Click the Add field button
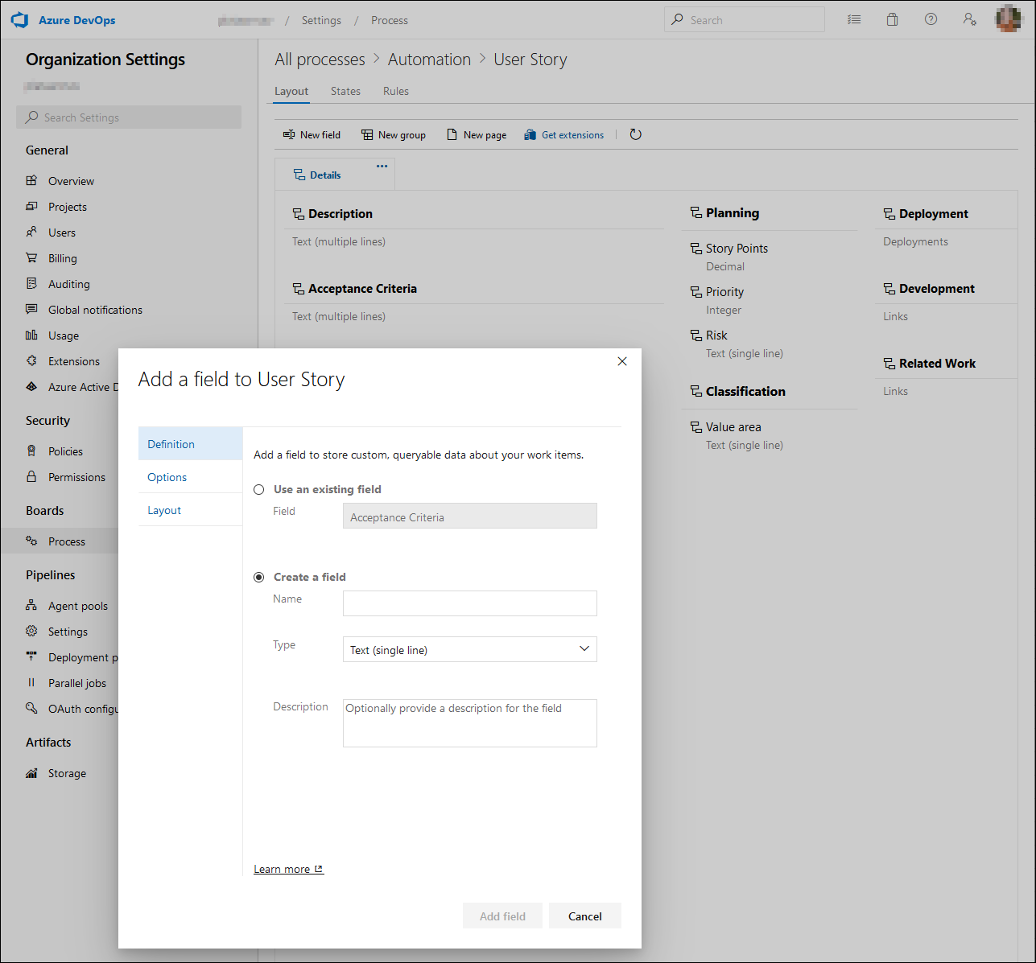 coord(502,916)
